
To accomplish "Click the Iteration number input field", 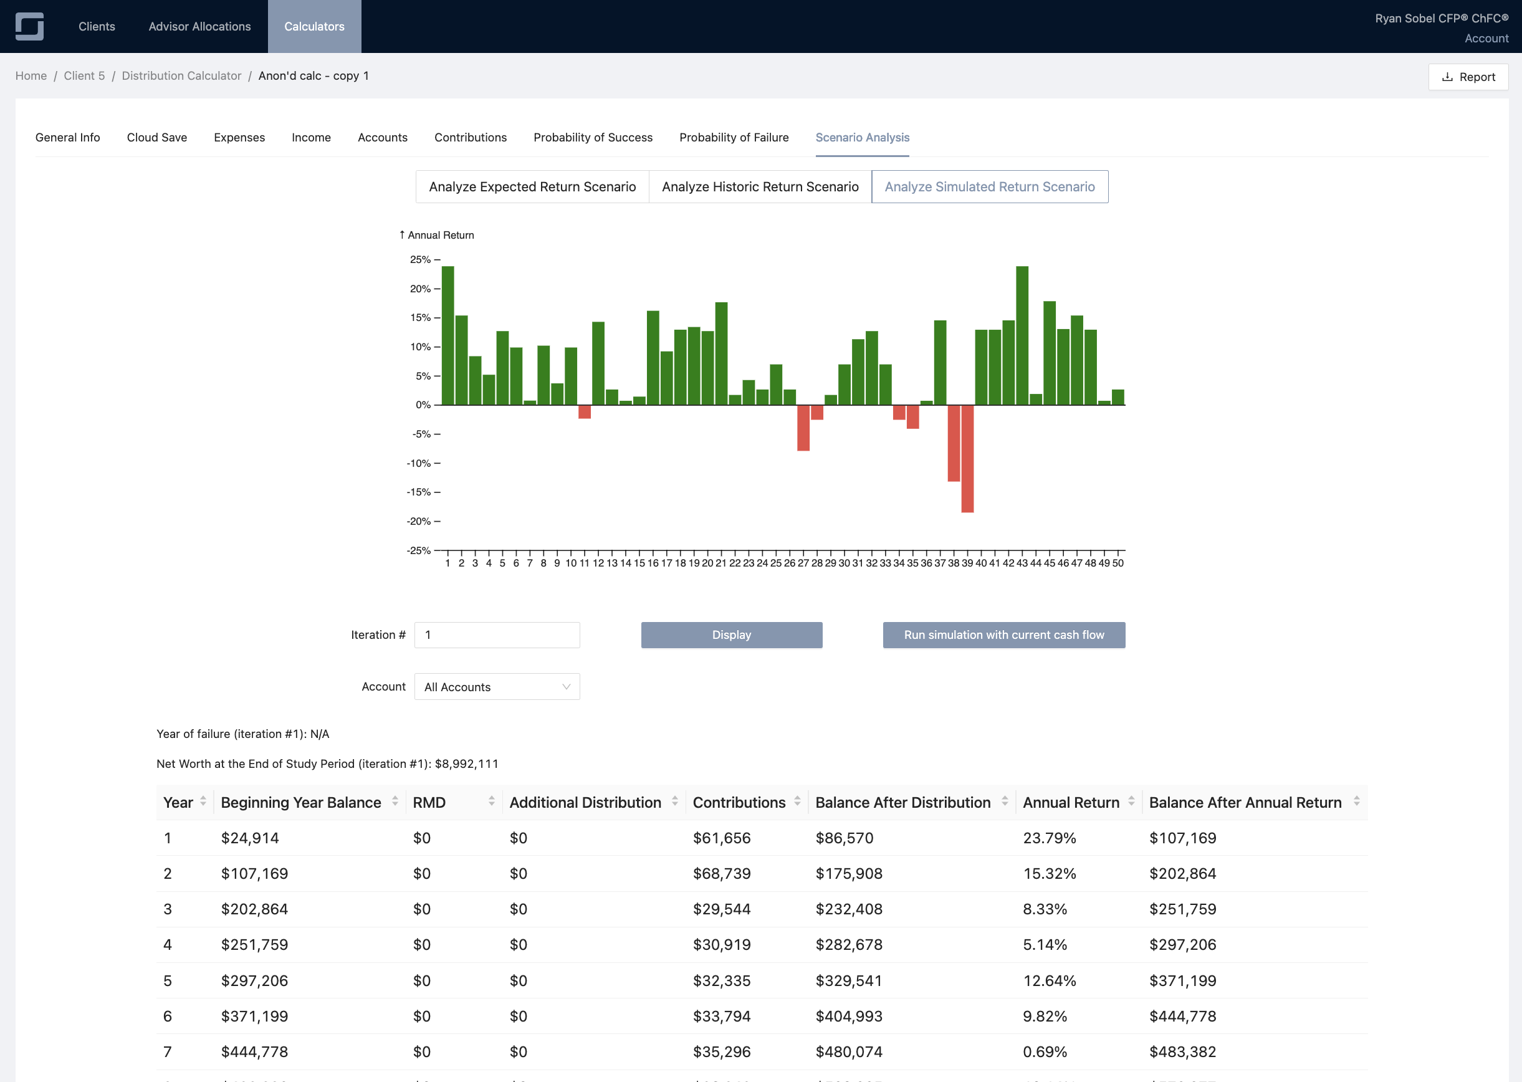I will pyautogui.click(x=497, y=635).
